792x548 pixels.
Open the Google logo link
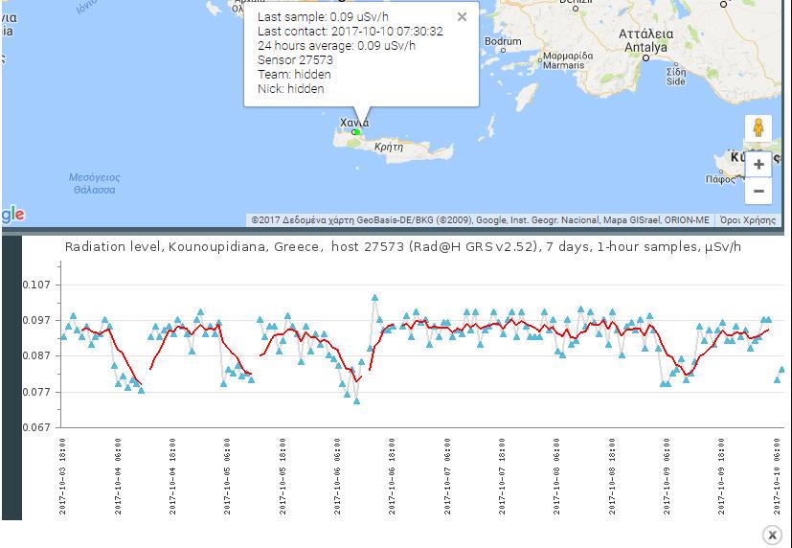click(12, 215)
